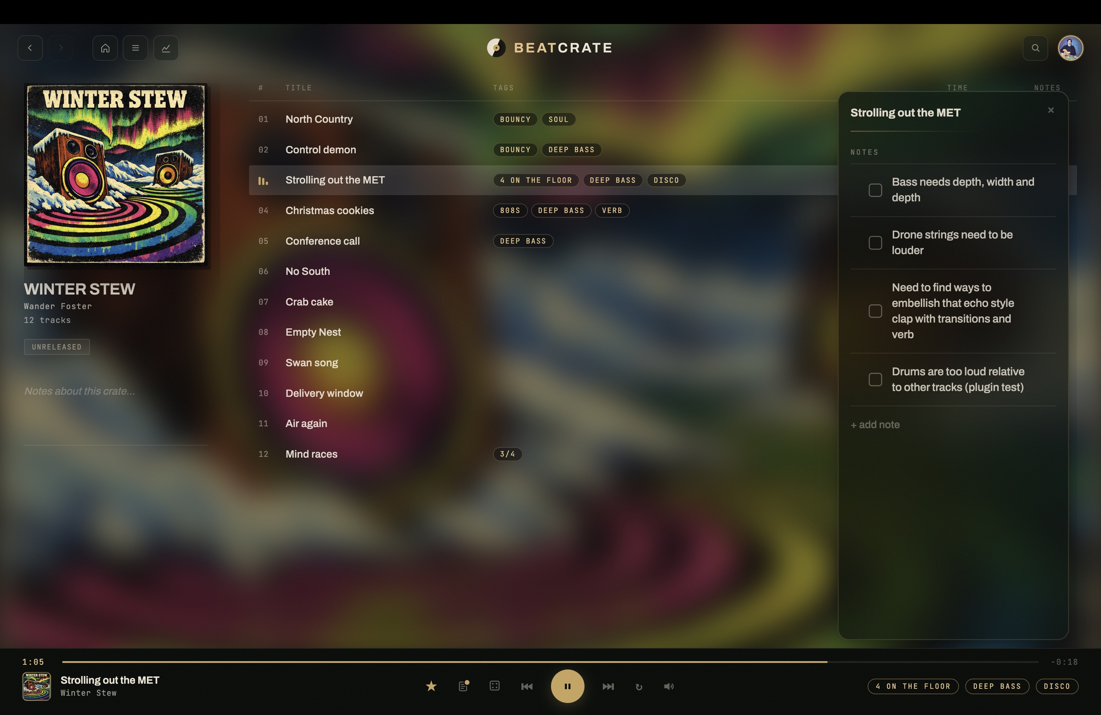
Task: Select track 'Mind races'
Action: (311, 454)
